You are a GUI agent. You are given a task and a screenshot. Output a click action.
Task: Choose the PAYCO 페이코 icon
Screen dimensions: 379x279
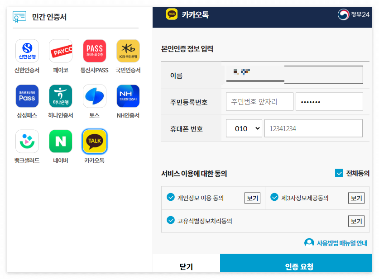[x=61, y=51]
